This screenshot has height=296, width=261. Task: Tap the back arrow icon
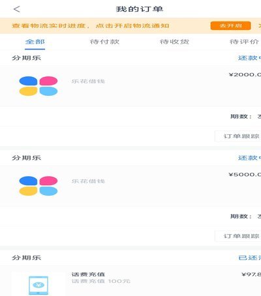[17, 9]
